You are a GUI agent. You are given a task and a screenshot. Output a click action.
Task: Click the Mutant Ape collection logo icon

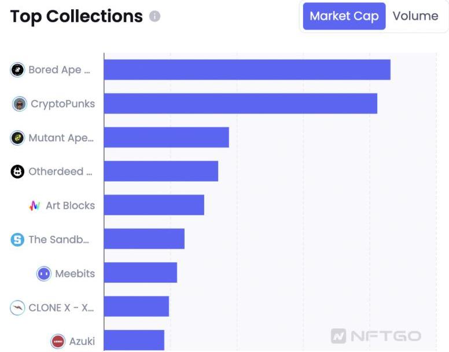tap(18, 138)
